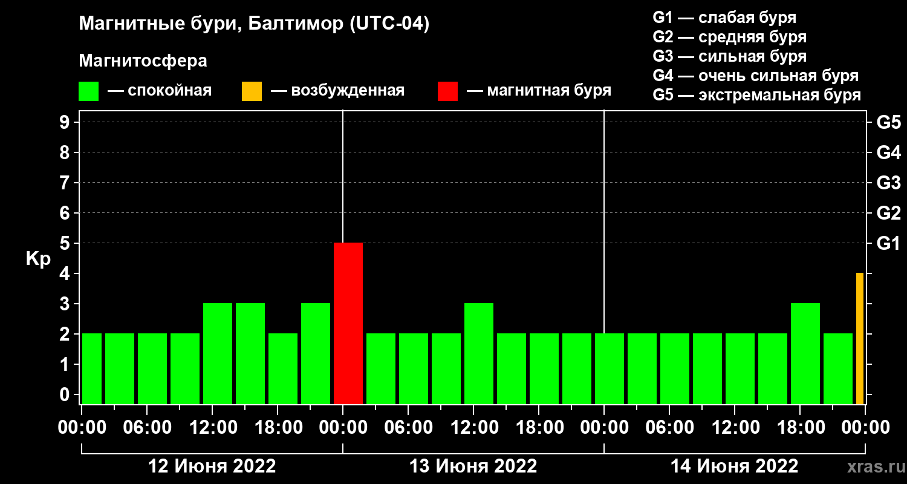Click the '— возбужденная' legend label
Image resolution: width=907 pixels, height=484 pixels.
click(x=337, y=91)
